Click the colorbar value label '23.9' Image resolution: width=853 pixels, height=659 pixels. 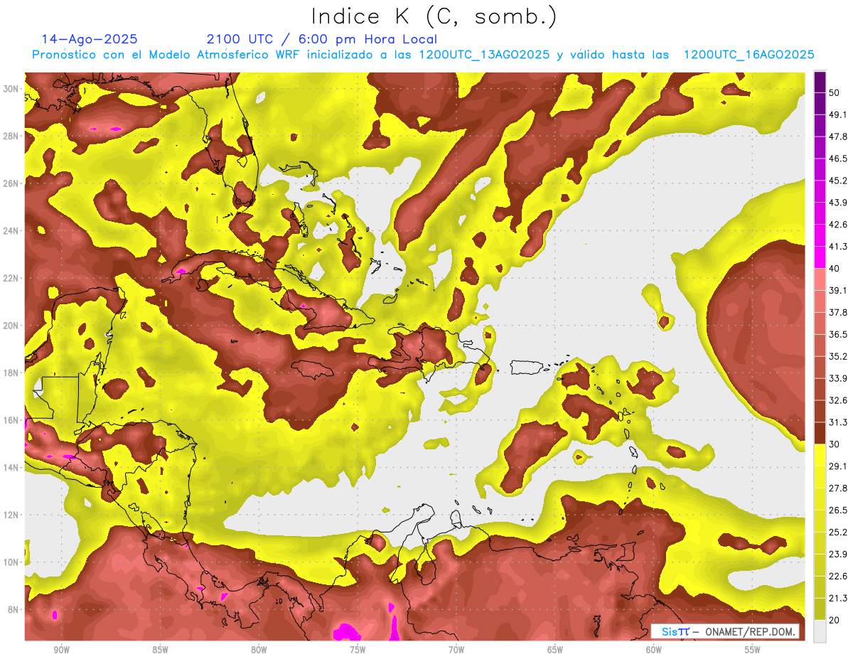837,554
